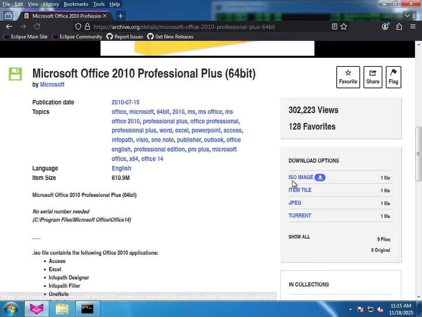Click the Share button
Viewport: 422px width, 317px height.
point(373,77)
